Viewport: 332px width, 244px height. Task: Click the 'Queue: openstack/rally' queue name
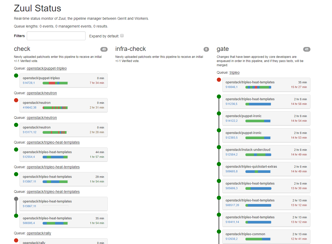(39, 233)
